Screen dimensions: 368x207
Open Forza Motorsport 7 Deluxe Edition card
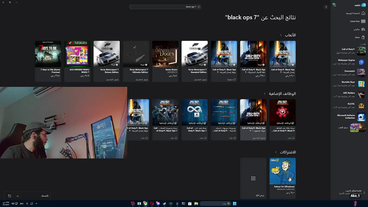(107, 61)
